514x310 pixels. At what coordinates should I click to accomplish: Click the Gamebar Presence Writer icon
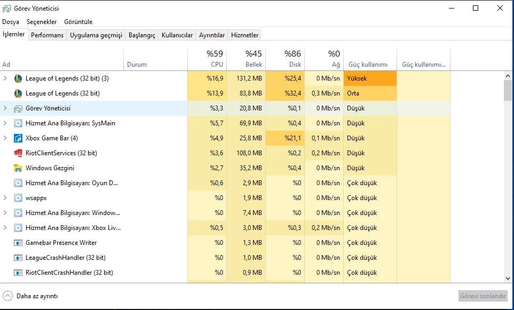coord(18,243)
